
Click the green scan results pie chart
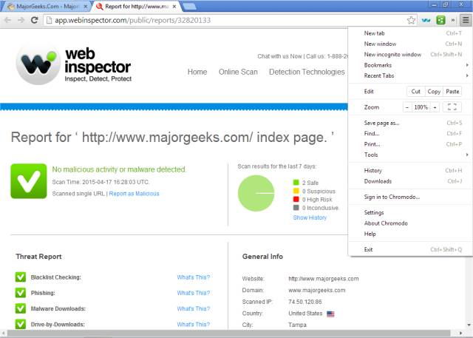pos(256,193)
